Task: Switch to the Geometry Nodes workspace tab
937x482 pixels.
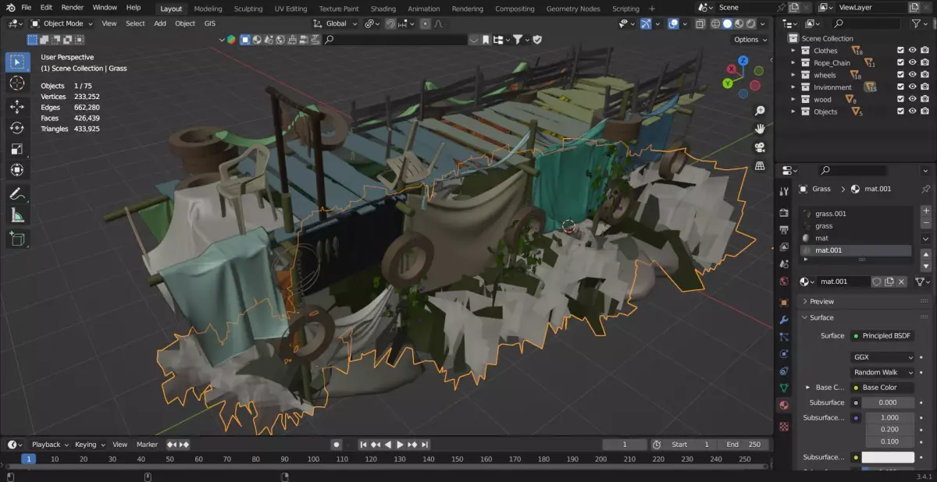Action: click(x=573, y=9)
